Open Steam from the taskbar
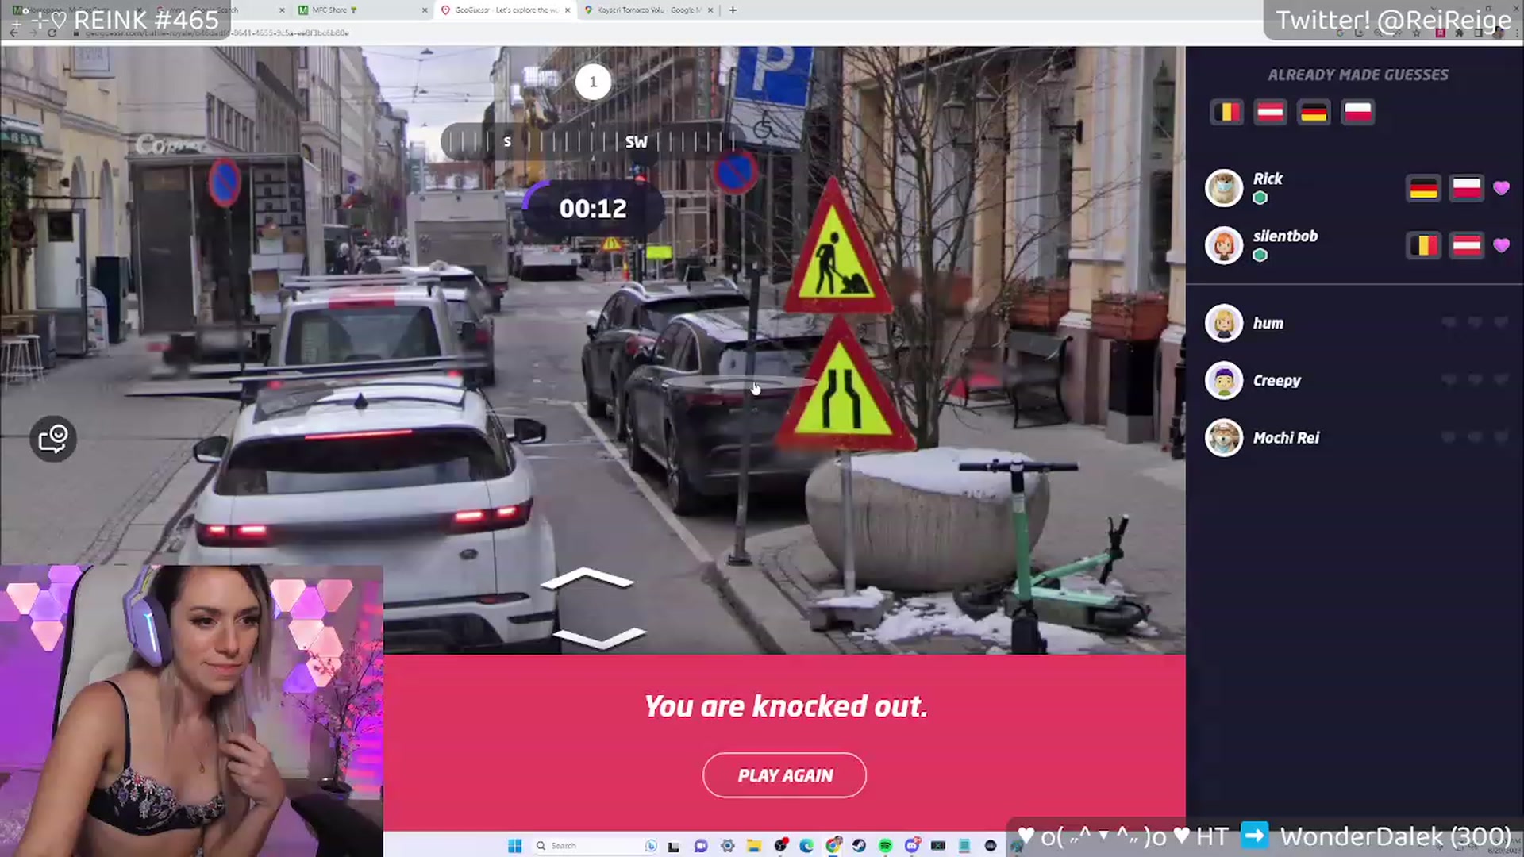 coord(859,846)
